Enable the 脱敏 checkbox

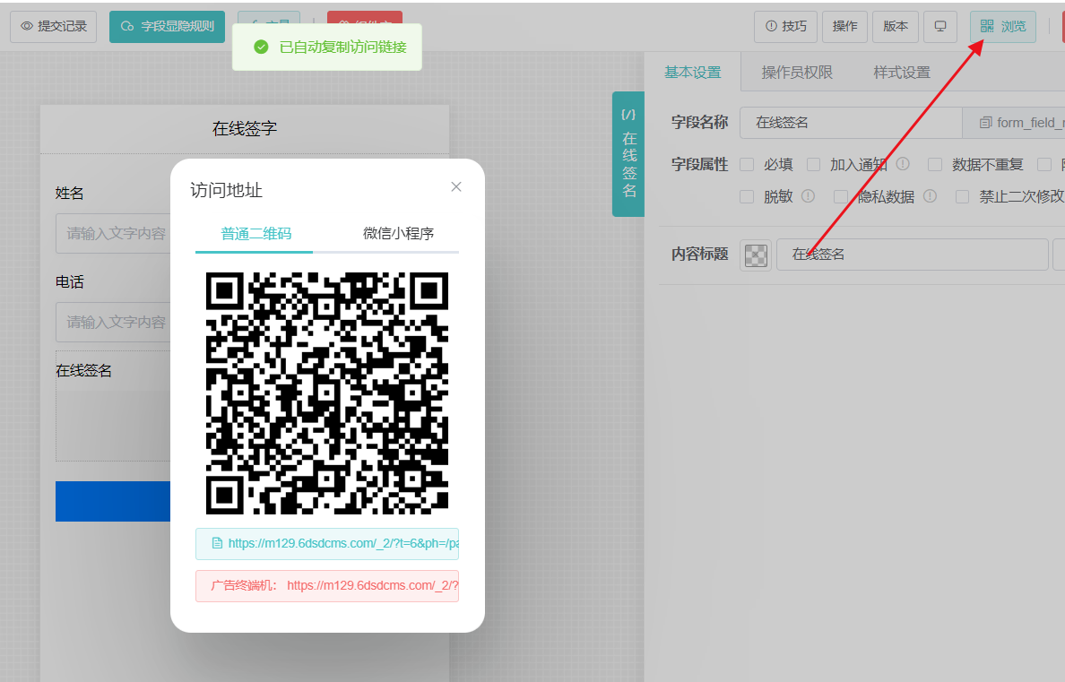click(x=747, y=196)
